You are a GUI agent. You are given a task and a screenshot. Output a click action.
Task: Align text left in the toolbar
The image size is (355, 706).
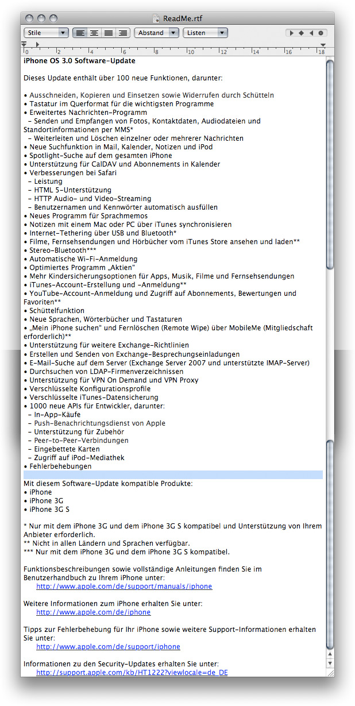[x=80, y=33]
